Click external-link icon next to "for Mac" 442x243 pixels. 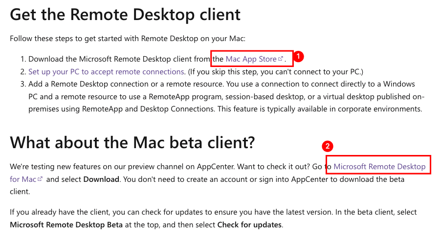pos(40,179)
